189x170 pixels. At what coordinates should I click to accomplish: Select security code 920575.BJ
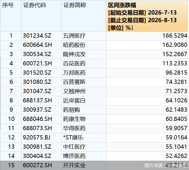point(37,137)
